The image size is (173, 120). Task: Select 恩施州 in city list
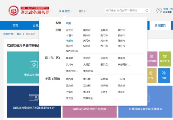click(70, 46)
